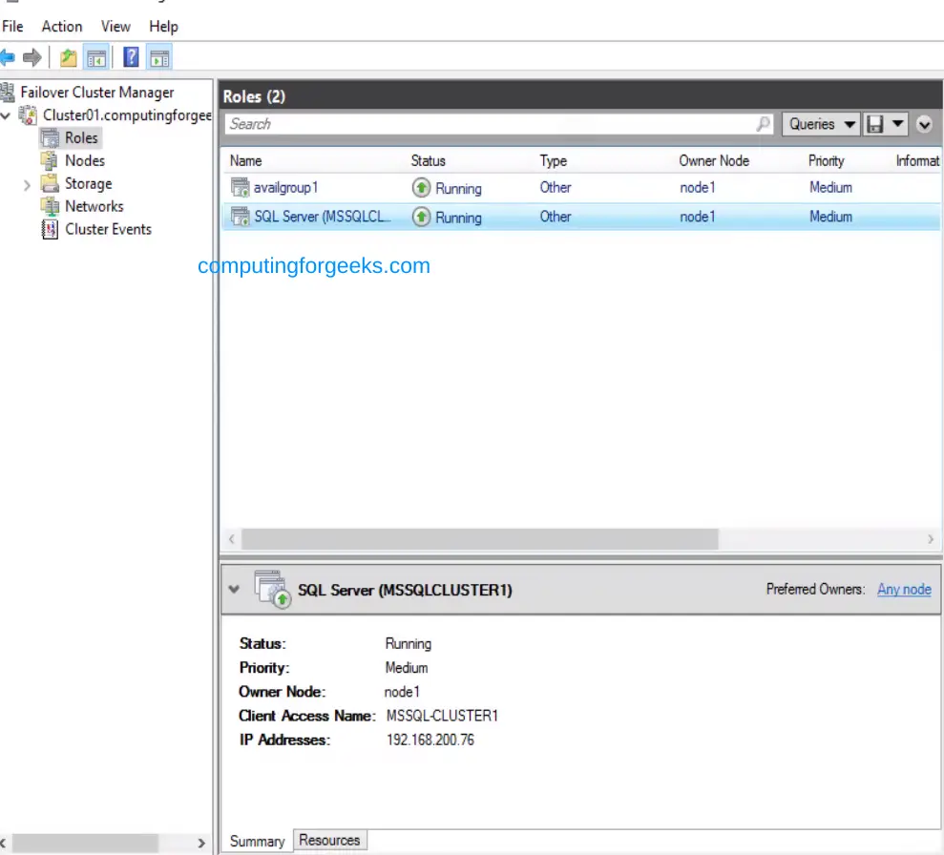Select the Networks tree item
Viewport: 944px width, 855px height.
click(94, 206)
